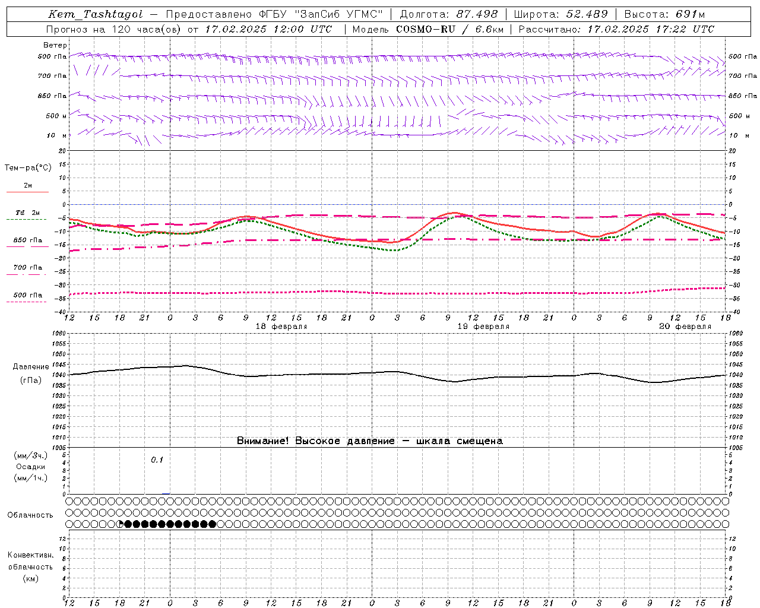
Task: Click the 700 гПа temperature legend entry
Action: tap(27, 268)
